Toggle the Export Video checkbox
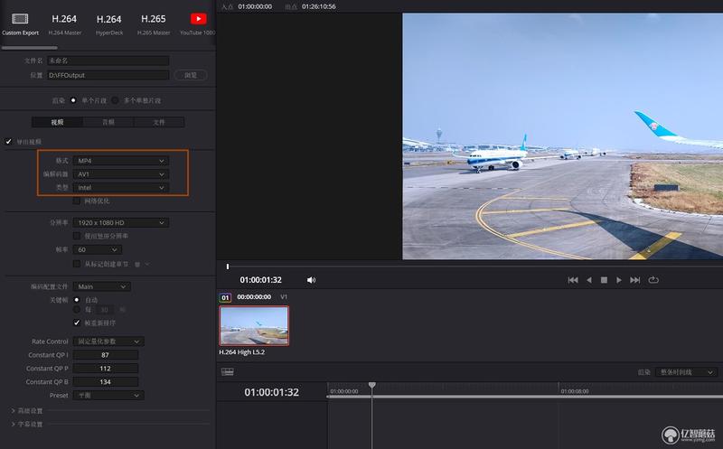The image size is (723, 449). (8, 142)
